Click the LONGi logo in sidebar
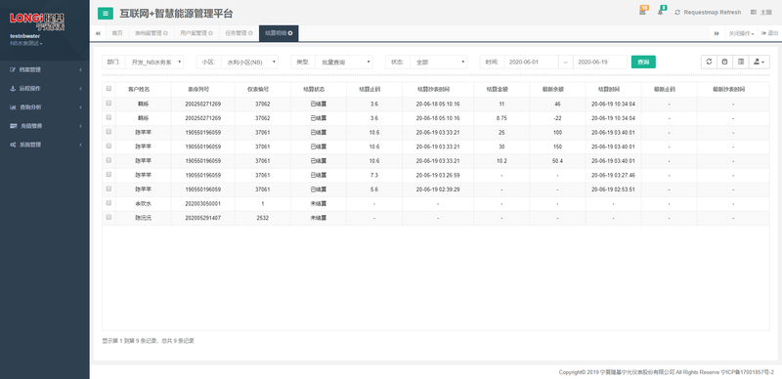Image resolution: width=782 pixels, height=379 pixels. (37, 21)
